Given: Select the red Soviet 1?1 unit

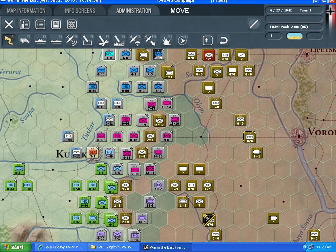Looking at the screenshot, I should [x=209, y=55].
